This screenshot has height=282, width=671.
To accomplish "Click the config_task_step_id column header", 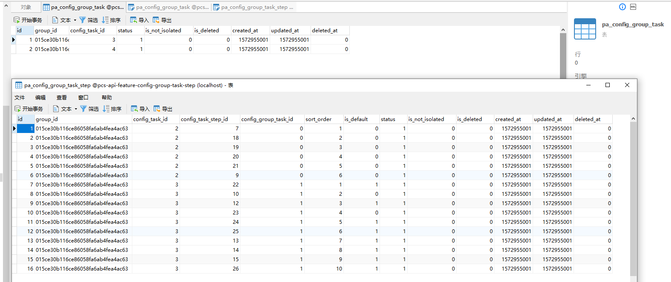I will point(204,119).
